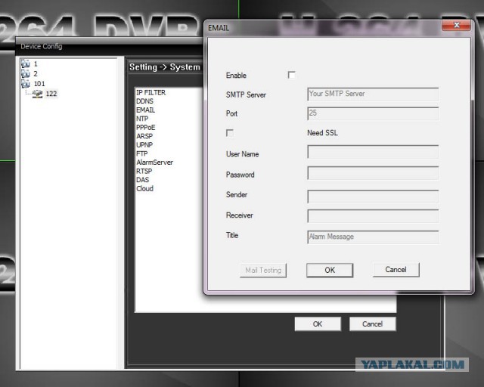The width and height of the screenshot is (484, 387).
Task: Click the Mail Testing button
Action: click(263, 271)
